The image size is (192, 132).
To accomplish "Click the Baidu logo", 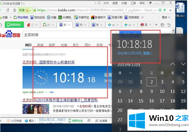I will pos(10,34).
